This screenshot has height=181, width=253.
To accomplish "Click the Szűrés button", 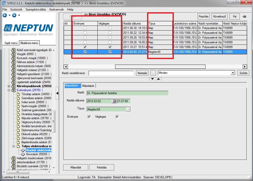I will tap(243, 73).
